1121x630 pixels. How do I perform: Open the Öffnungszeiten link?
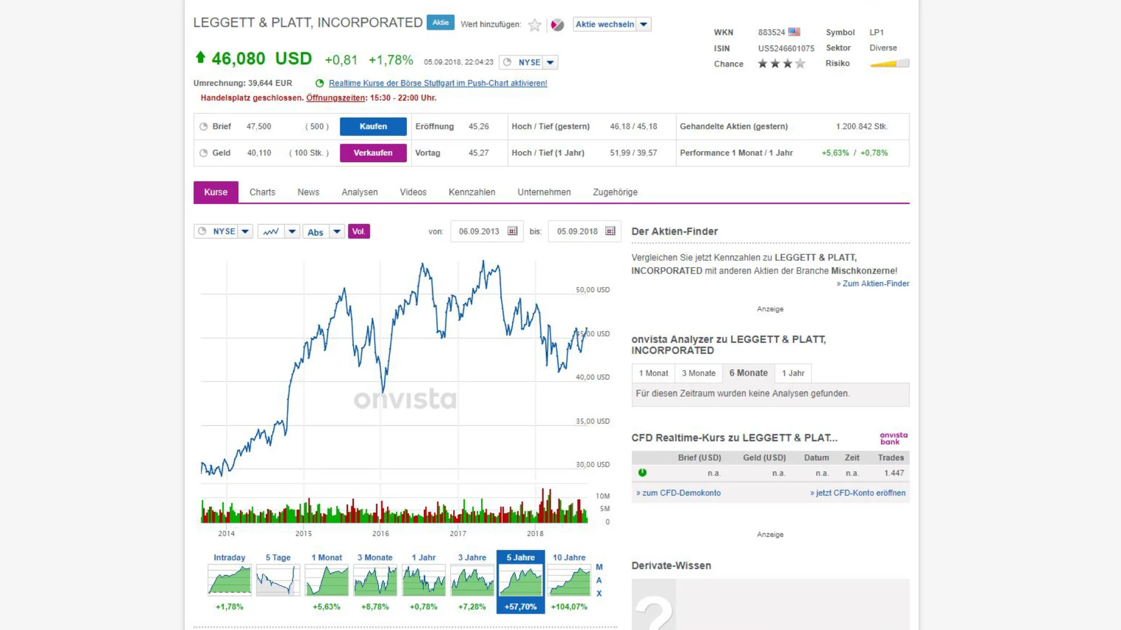tap(336, 98)
